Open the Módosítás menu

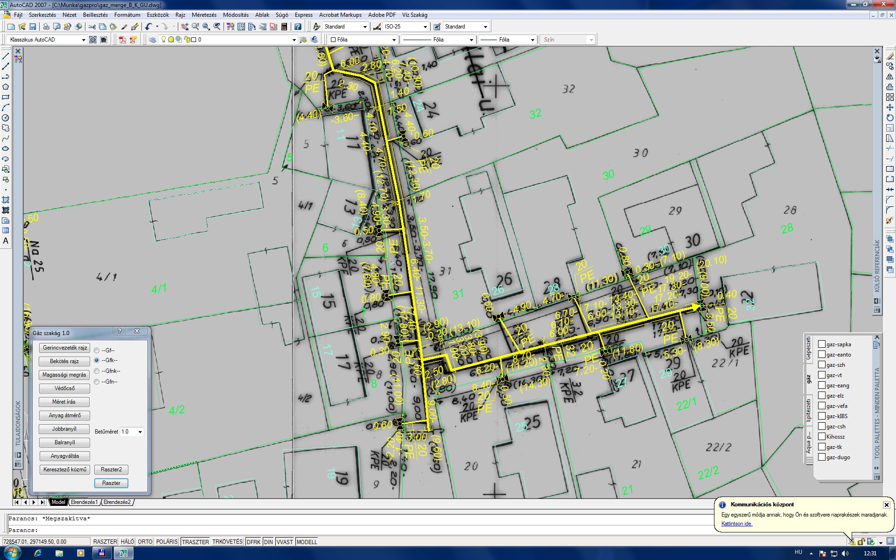click(236, 15)
